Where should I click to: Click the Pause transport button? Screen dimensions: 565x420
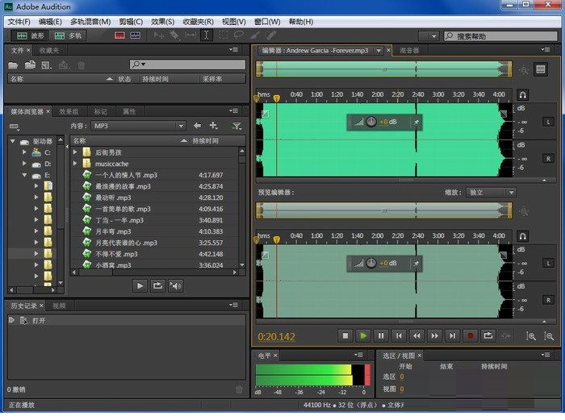(x=381, y=336)
